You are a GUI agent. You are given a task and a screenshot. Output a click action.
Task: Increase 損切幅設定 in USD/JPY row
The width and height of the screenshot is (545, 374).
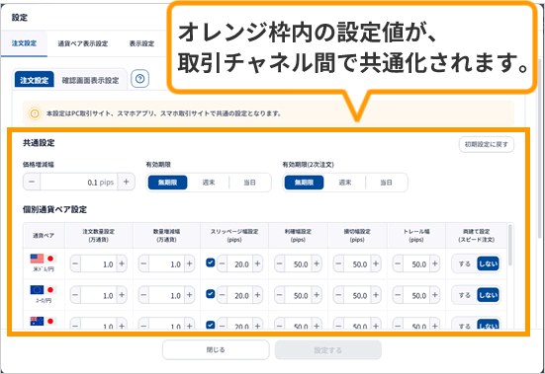[x=376, y=263]
